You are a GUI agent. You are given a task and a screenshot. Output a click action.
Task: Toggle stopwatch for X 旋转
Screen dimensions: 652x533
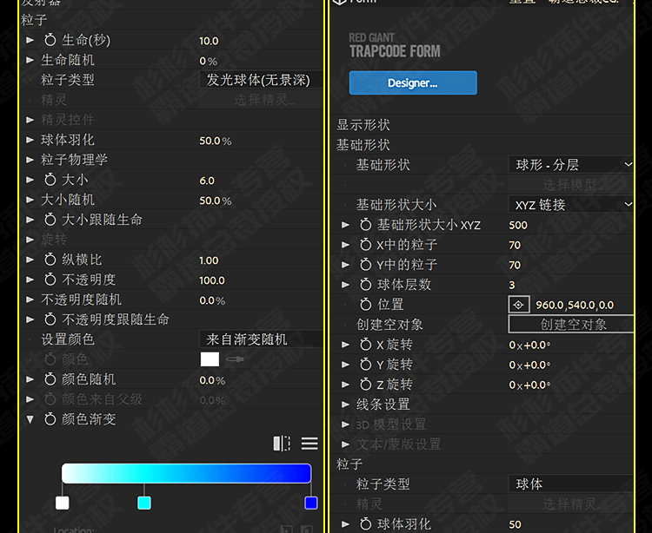(x=365, y=345)
